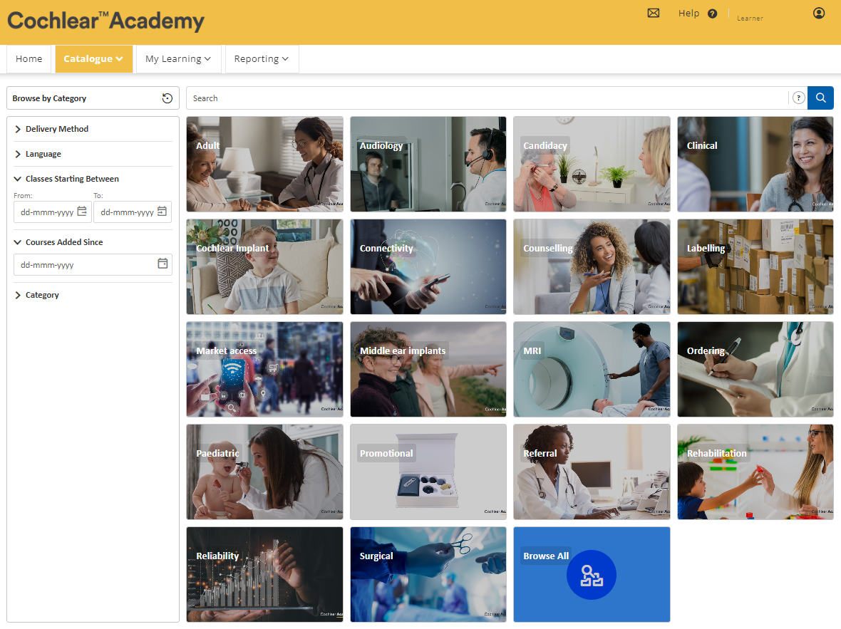Open the Counselling category tile

click(x=592, y=266)
